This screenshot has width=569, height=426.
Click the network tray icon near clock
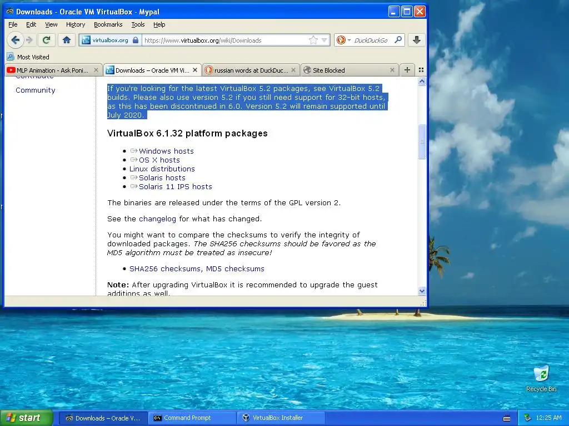[x=528, y=418]
